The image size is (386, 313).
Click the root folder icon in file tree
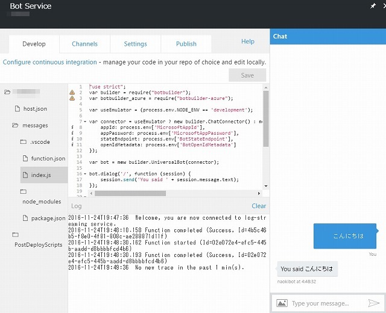[7, 92]
